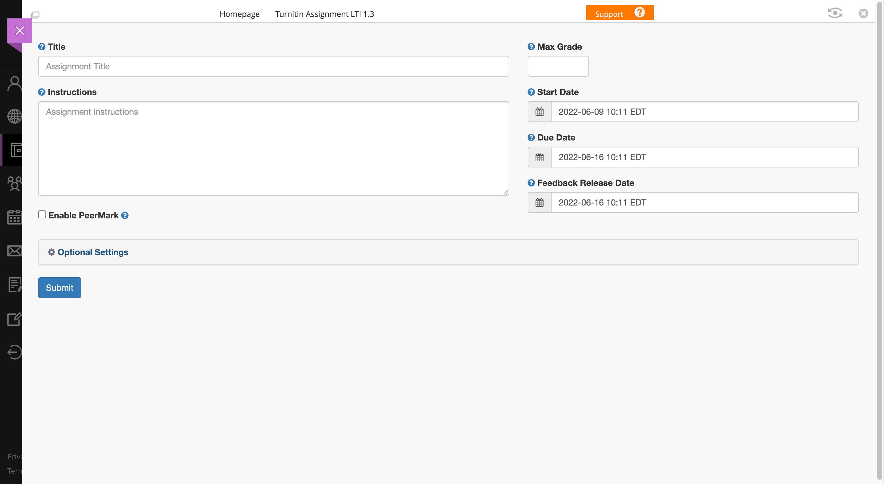Click into the Assignment instructions text area
This screenshot has width=884, height=484.
click(x=273, y=148)
